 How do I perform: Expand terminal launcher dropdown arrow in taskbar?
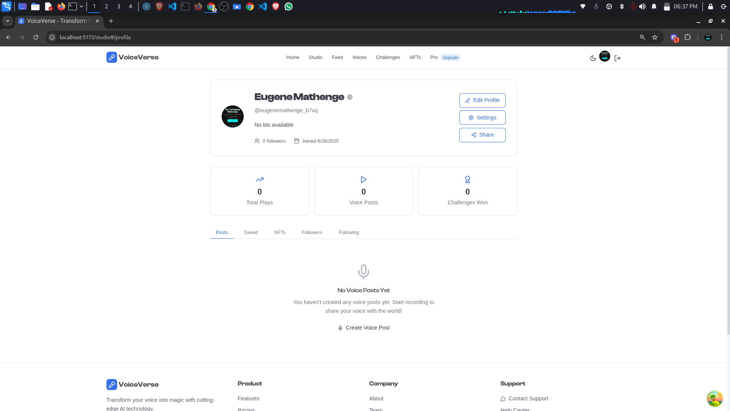coord(81,6)
